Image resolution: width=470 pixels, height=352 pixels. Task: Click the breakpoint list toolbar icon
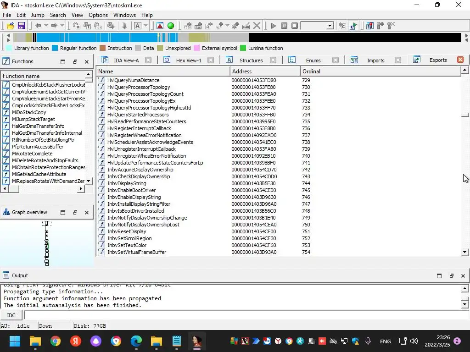click(x=370, y=26)
